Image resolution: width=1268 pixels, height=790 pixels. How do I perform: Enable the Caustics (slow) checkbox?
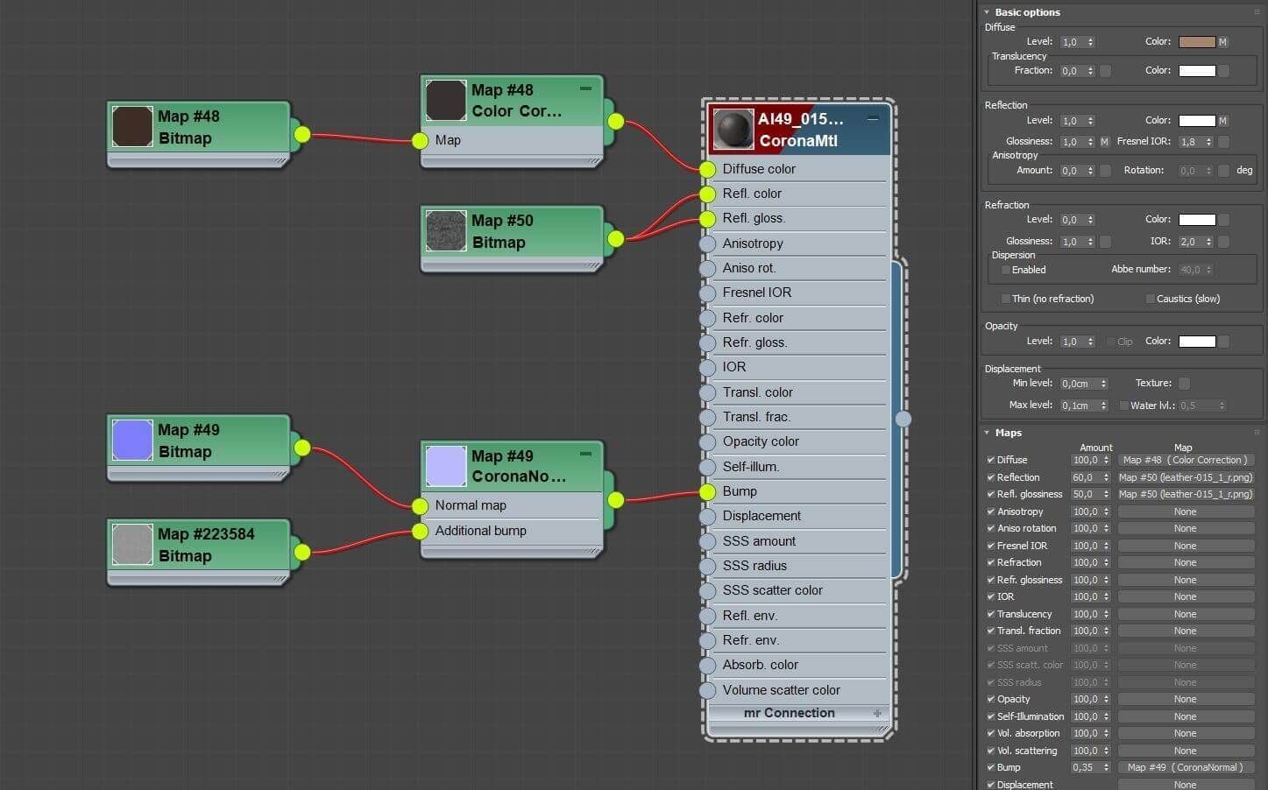pos(1150,299)
